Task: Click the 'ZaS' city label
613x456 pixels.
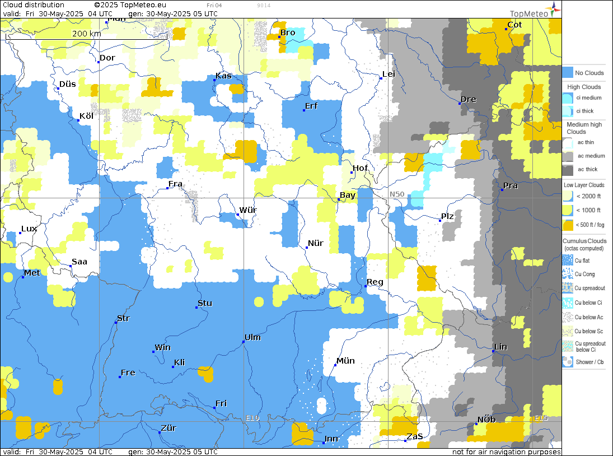Action: 415,436
